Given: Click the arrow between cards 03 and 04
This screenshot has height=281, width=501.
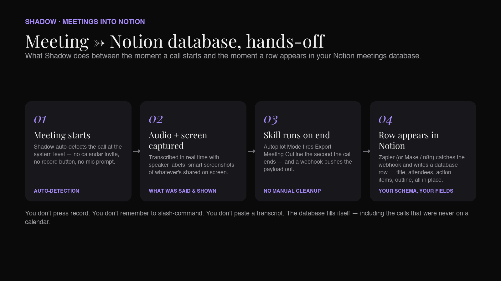Looking at the screenshot, I should [366, 151].
